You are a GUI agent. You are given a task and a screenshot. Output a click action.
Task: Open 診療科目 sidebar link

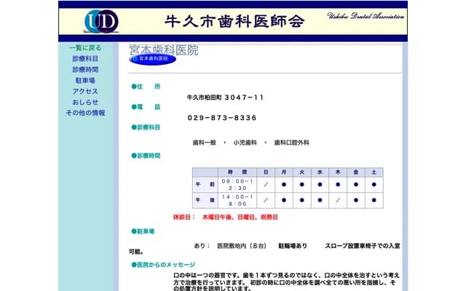85,59
